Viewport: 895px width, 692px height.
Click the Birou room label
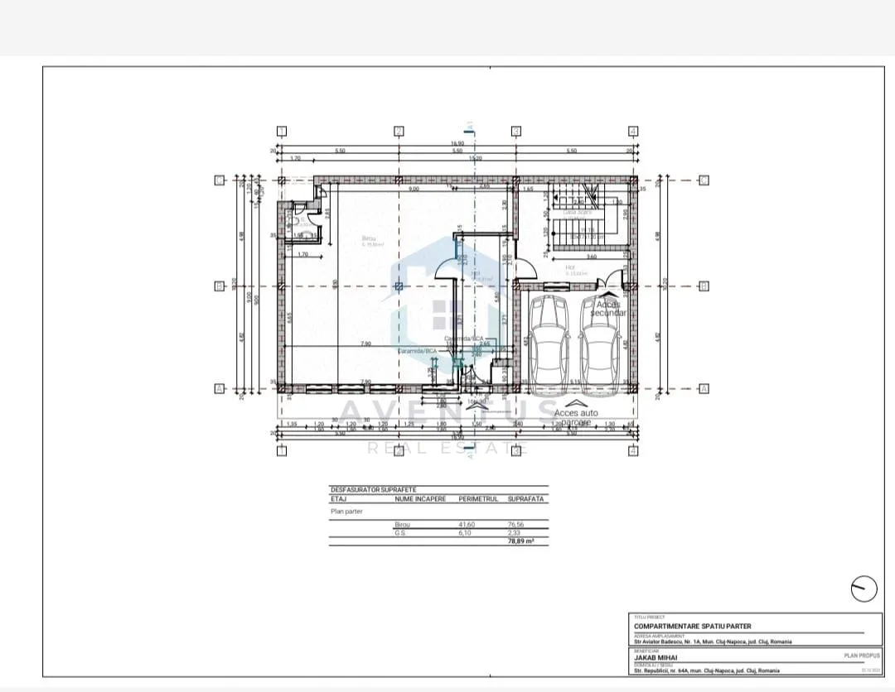click(x=370, y=238)
